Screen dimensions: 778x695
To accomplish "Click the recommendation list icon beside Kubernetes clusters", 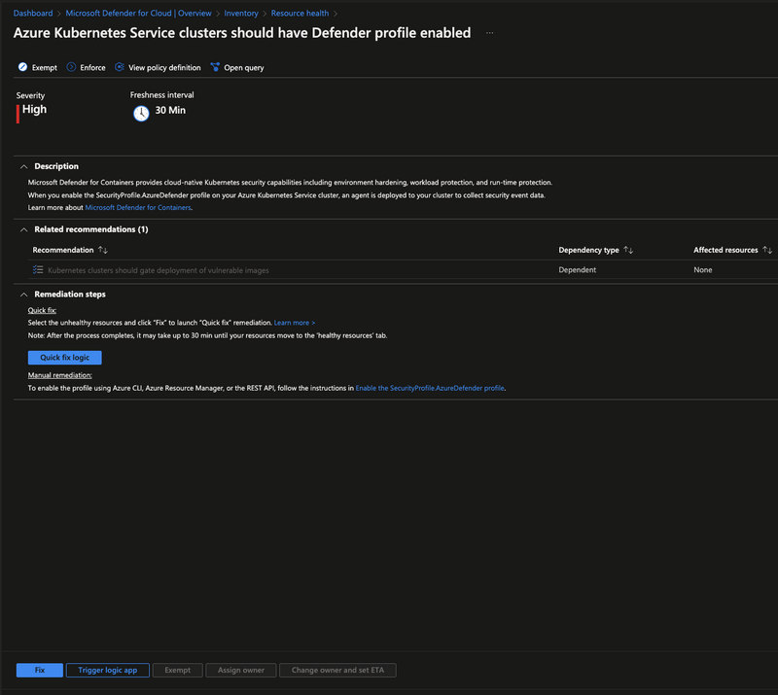I will pos(38,270).
